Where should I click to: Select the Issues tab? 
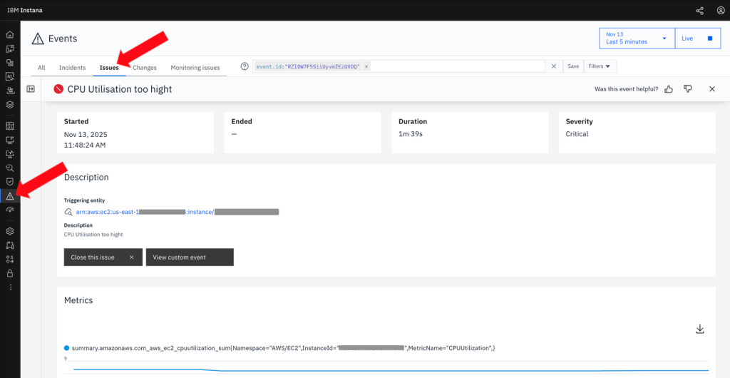tap(109, 68)
